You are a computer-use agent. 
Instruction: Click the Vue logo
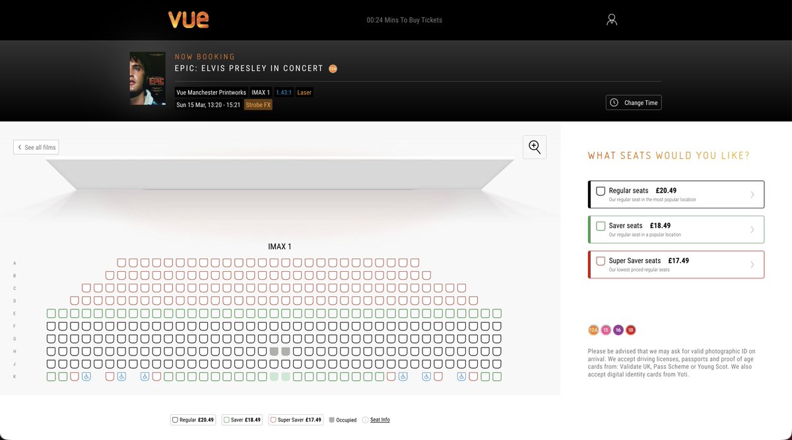tap(189, 20)
